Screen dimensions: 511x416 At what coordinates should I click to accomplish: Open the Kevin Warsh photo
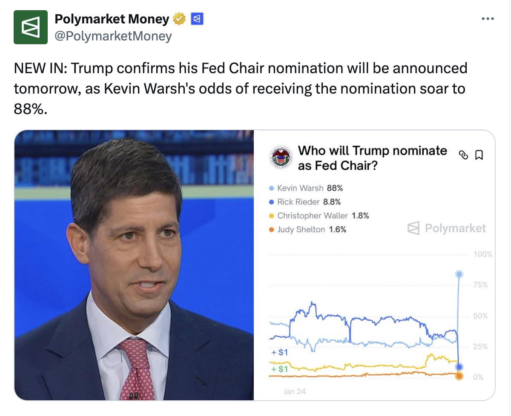134,265
